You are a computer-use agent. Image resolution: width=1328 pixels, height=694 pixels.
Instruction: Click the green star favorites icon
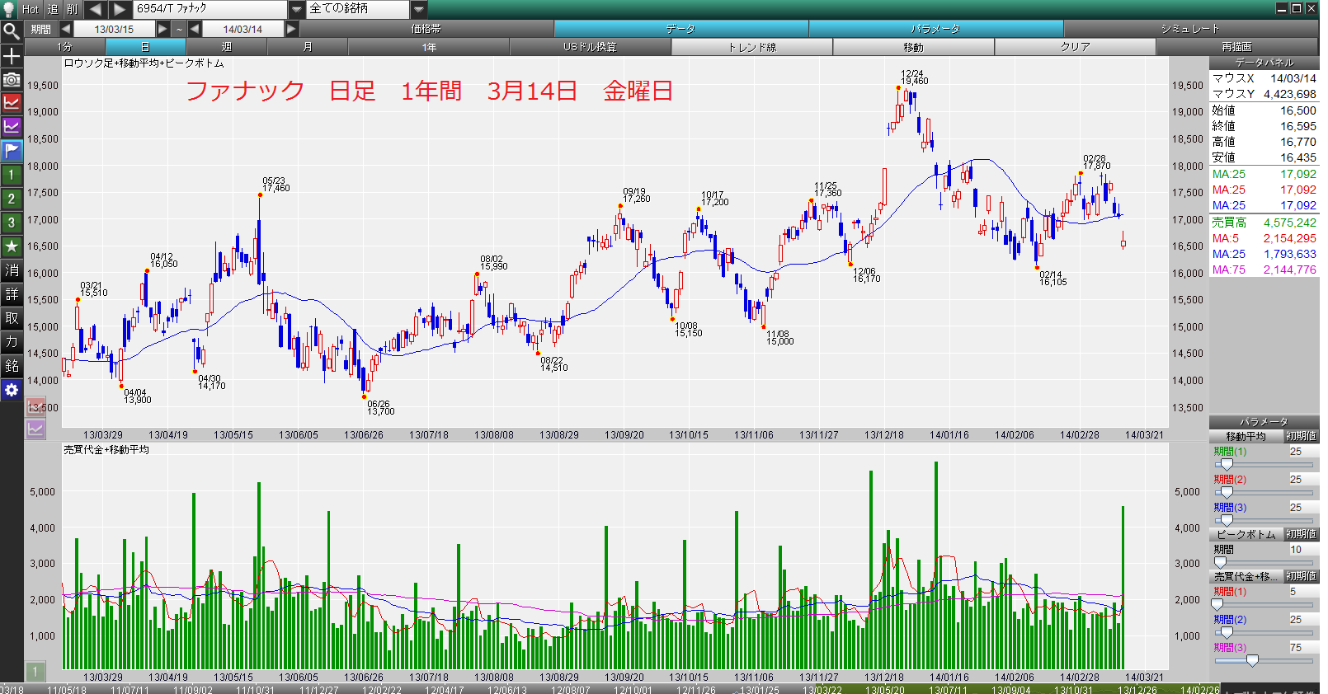coord(12,246)
